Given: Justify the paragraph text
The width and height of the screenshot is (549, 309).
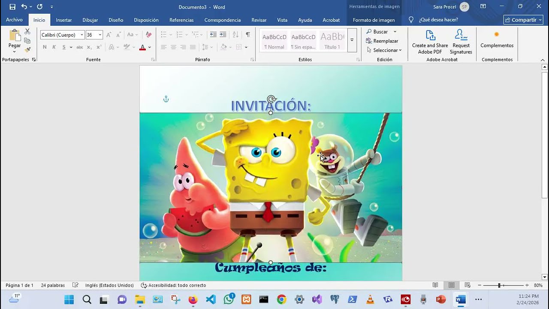Looking at the screenshot, I should 193,47.
